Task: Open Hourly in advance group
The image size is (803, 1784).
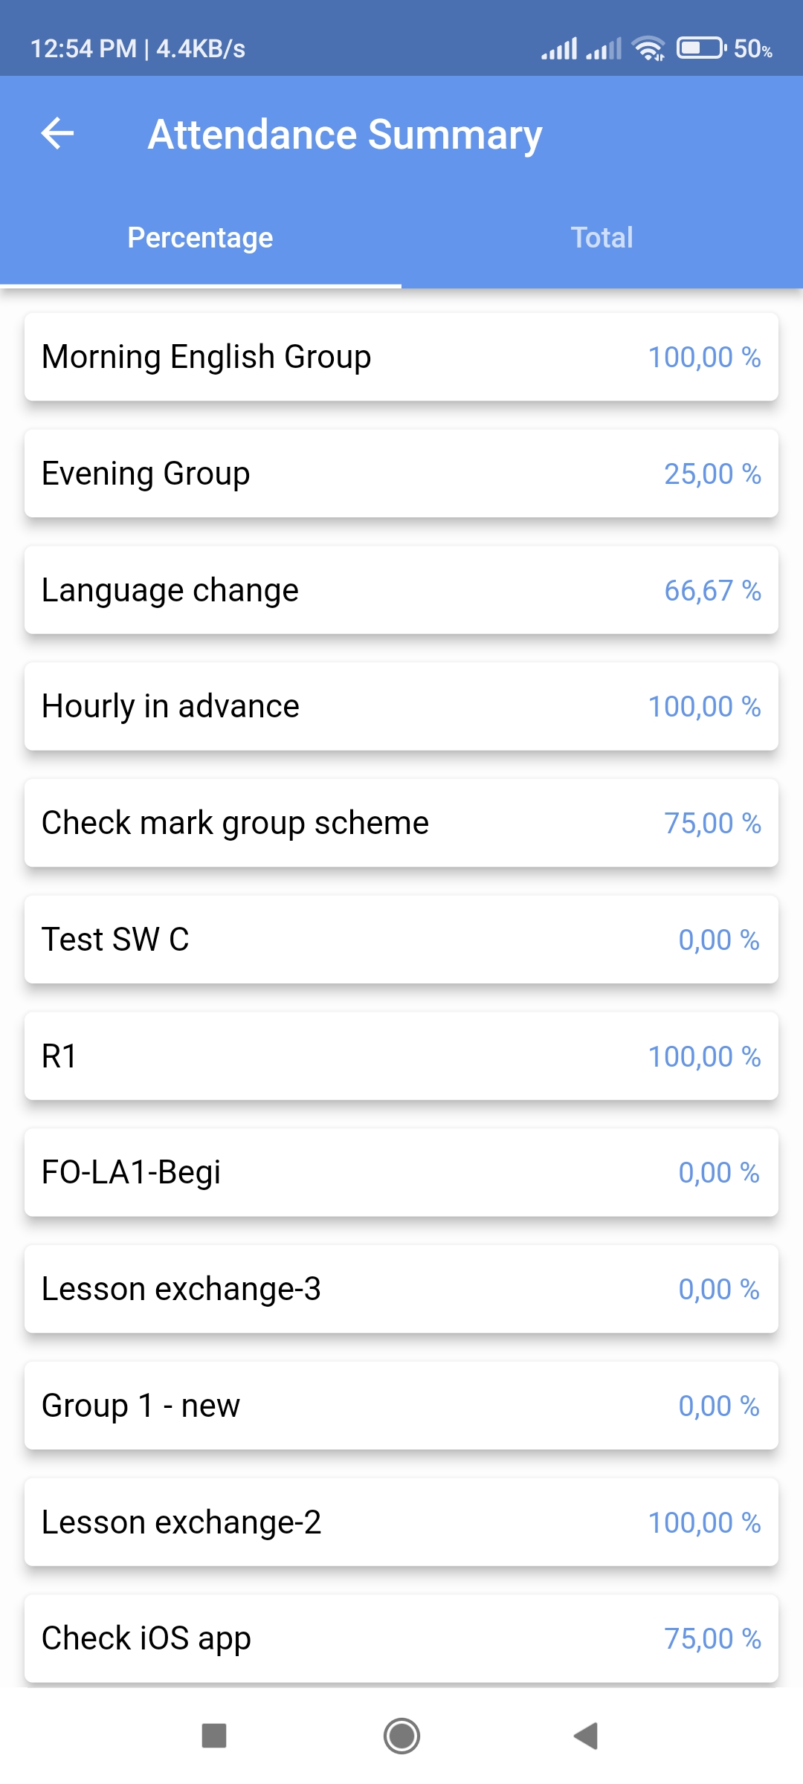Action: pos(401,706)
